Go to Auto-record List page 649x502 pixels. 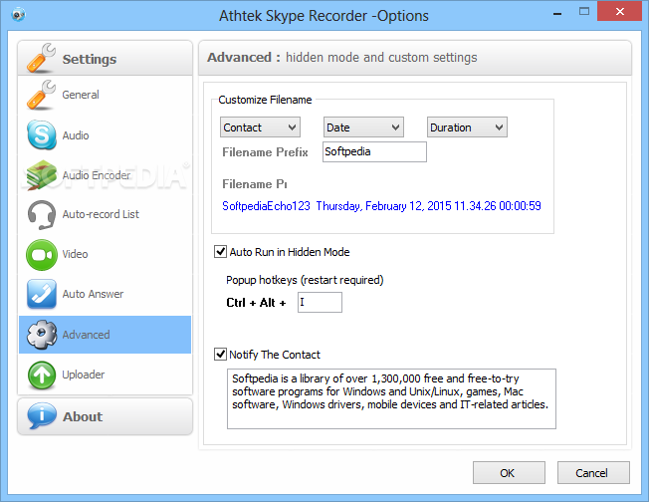105,214
